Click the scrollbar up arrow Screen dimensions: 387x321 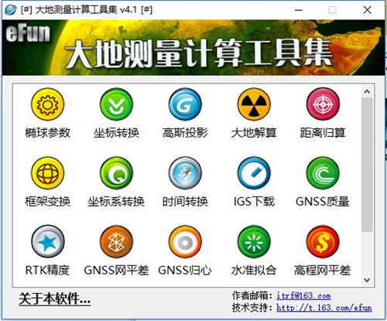[367, 91]
